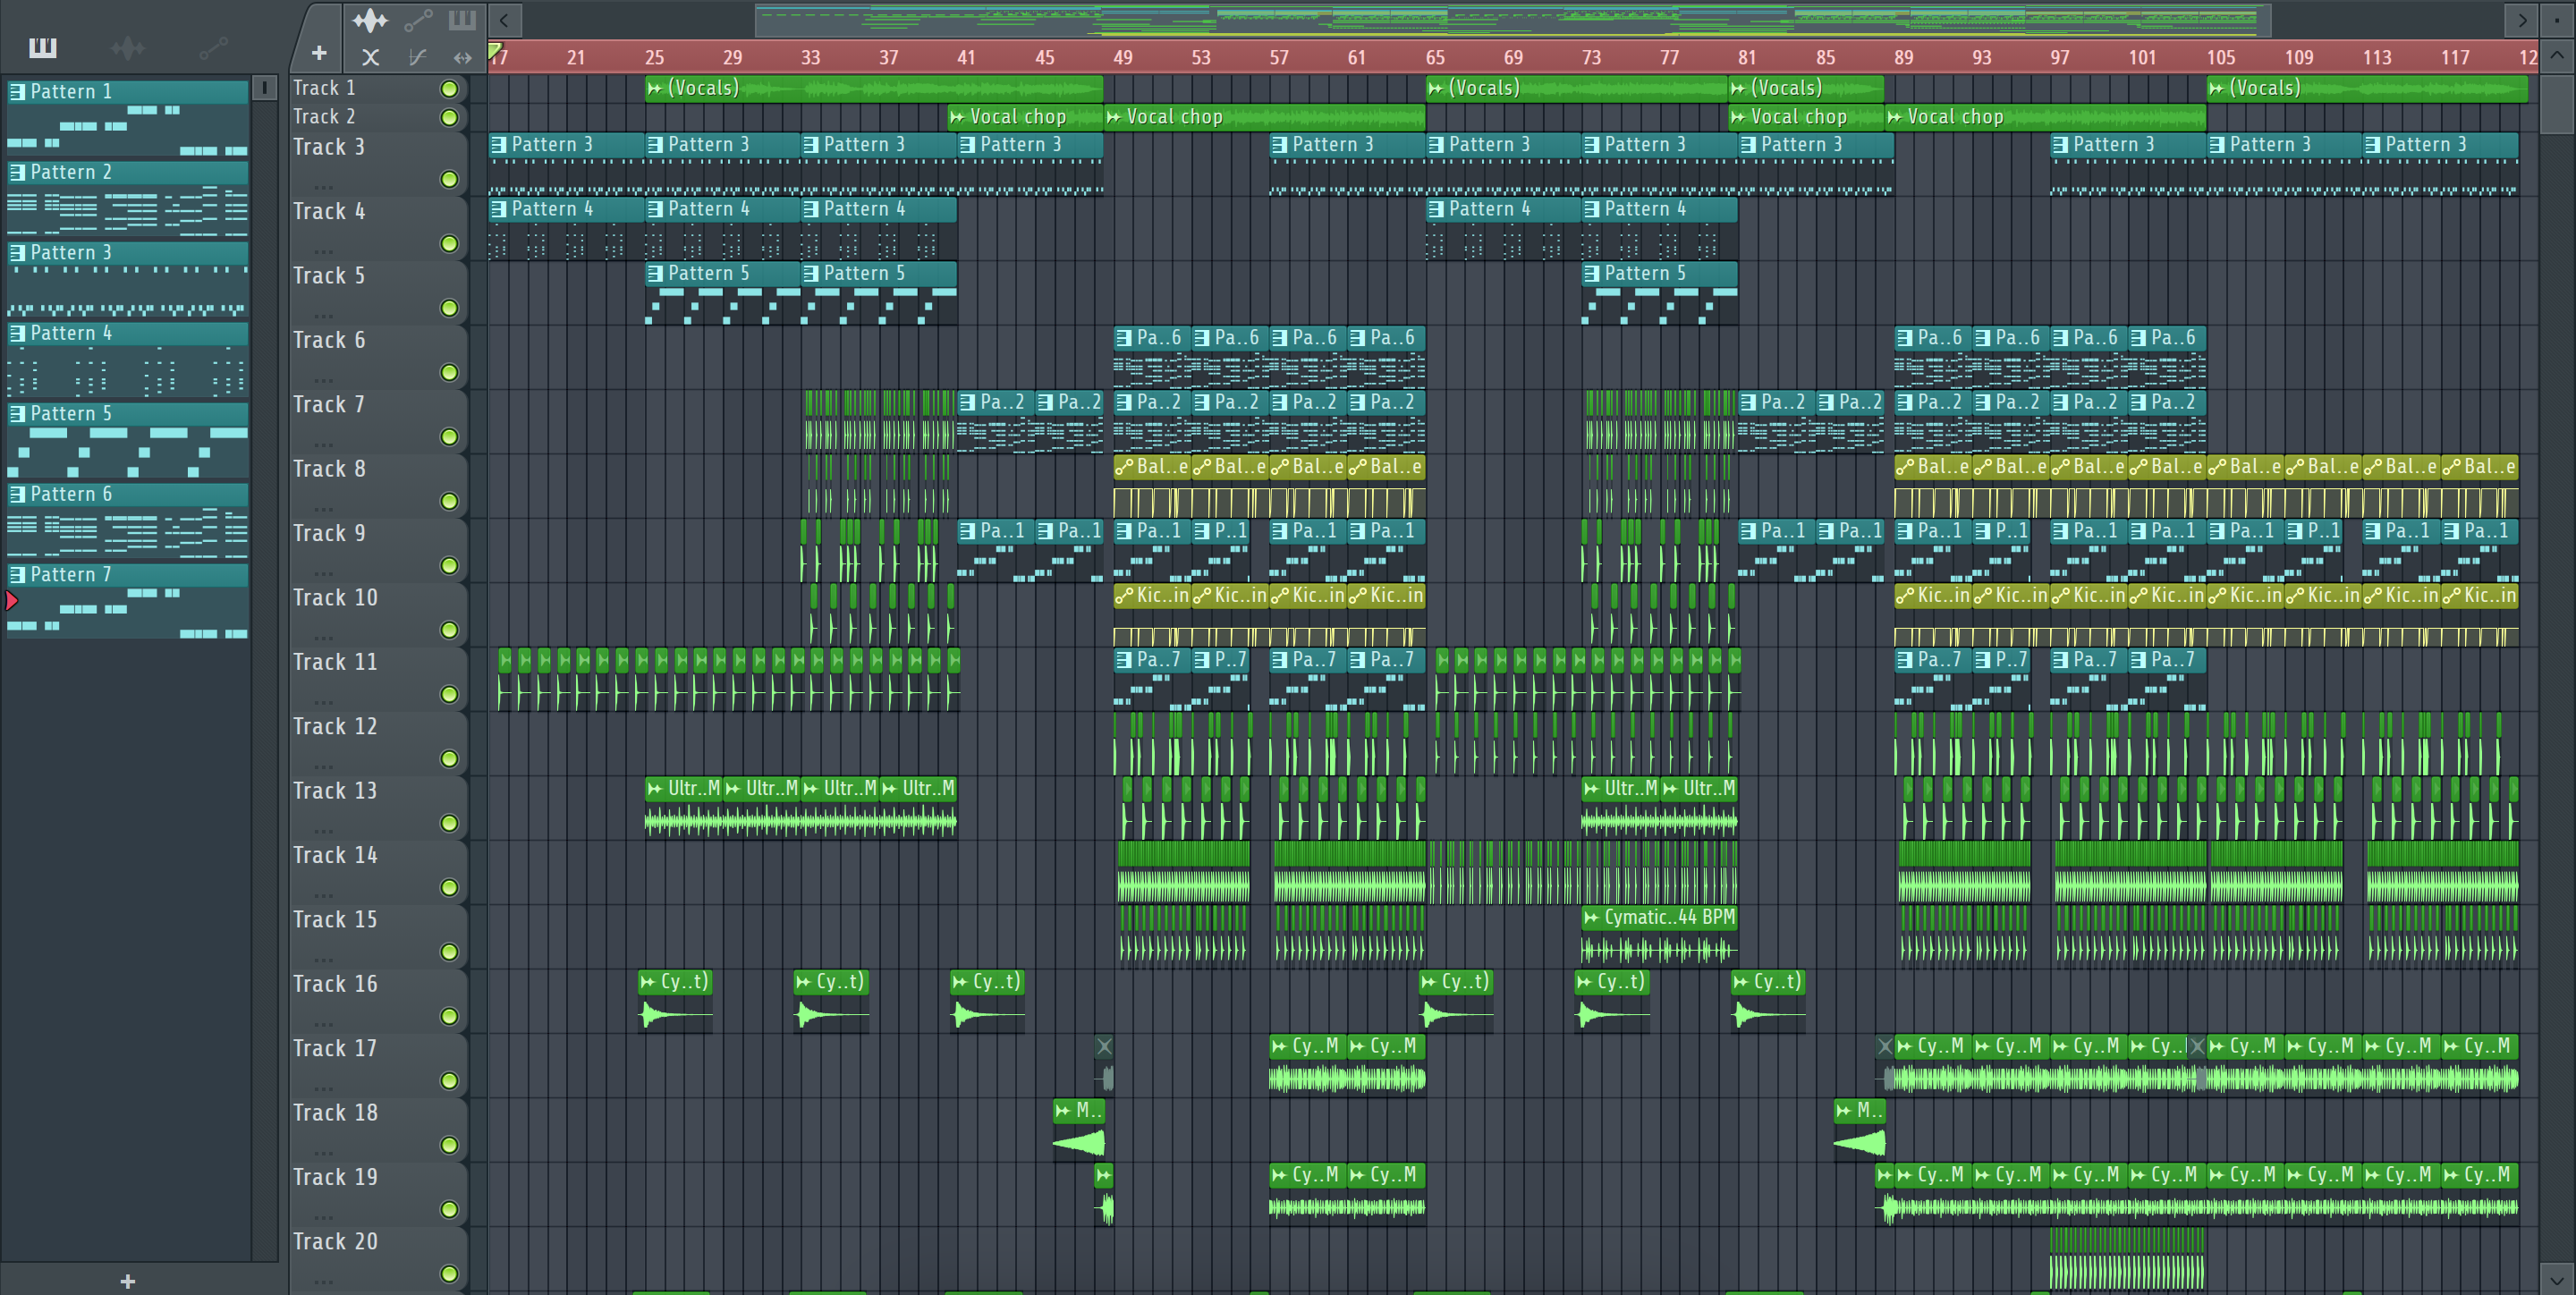The image size is (2576, 1295).
Task: Click the picker panel scrollbar handle
Action: [x=264, y=88]
